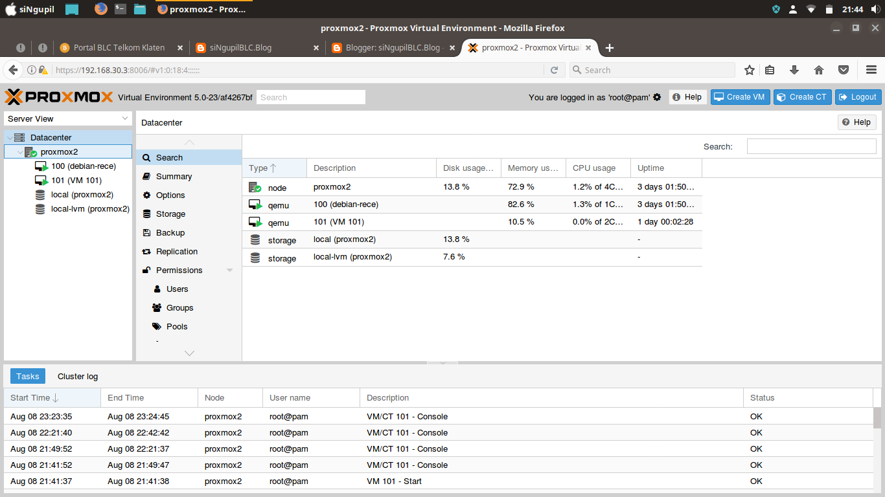Click the Pocket icon in Firefox toolbar
885x497 pixels.
click(844, 70)
